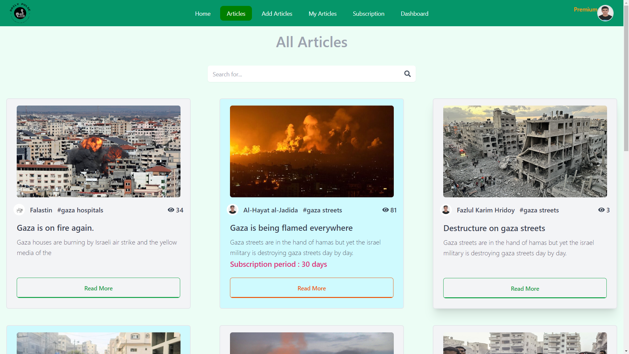Click Read More on 'Gaza is being flamed everywhere'
The height and width of the screenshot is (354, 629).
tap(312, 288)
